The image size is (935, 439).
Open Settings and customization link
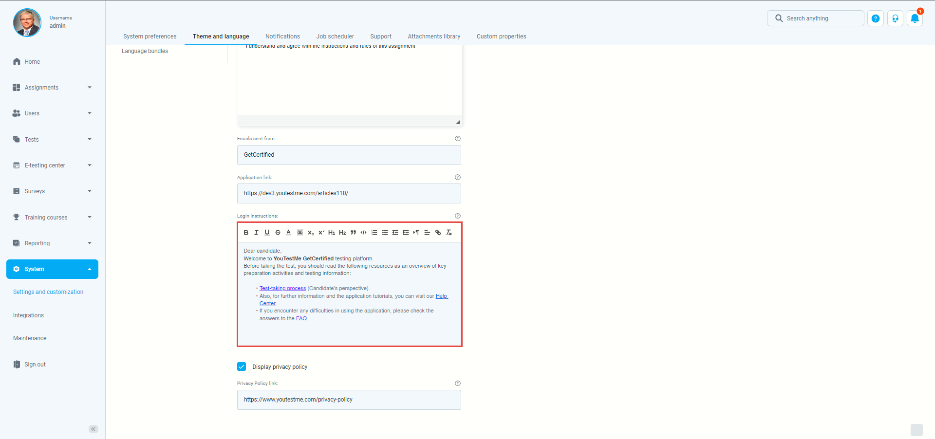click(x=48, y=292)
